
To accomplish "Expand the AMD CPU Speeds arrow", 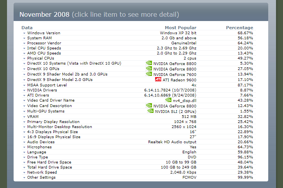I will 24,53.
